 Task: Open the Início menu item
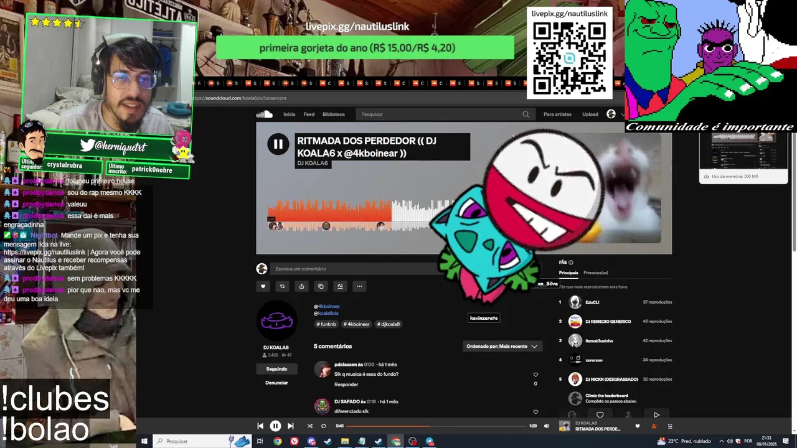[x=290, y=114]
